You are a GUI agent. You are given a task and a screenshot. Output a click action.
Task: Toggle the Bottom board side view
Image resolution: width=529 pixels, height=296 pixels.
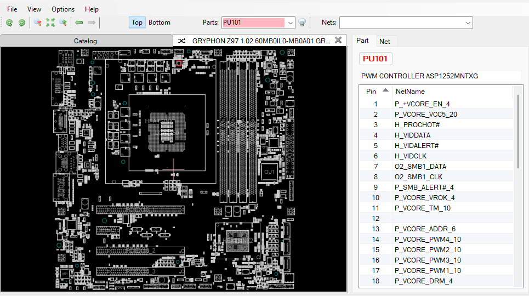point(160,22)
